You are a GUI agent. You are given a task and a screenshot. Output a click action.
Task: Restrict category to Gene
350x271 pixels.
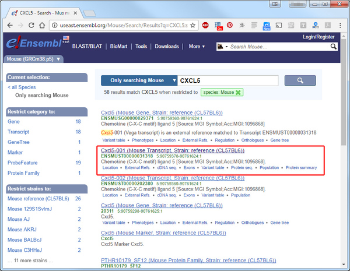tap(13, 122)
